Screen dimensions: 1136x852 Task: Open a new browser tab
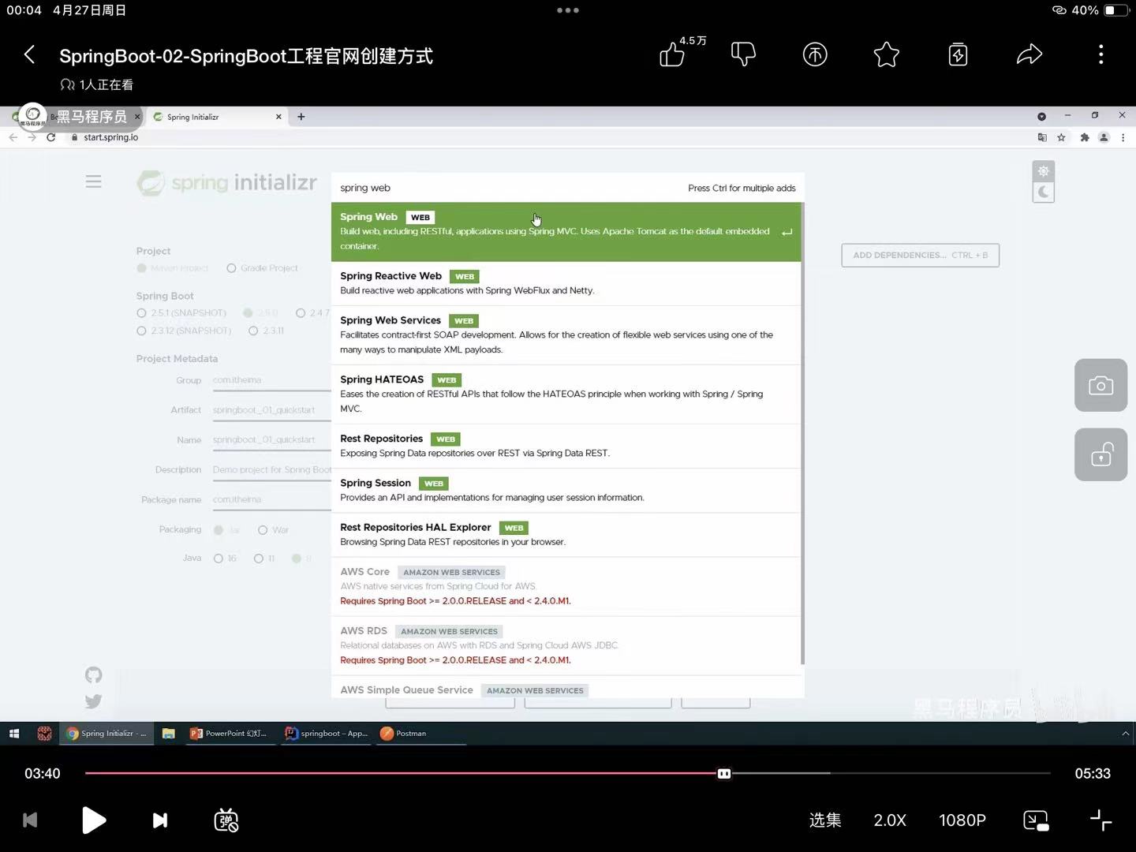click(x=301, y=117)
